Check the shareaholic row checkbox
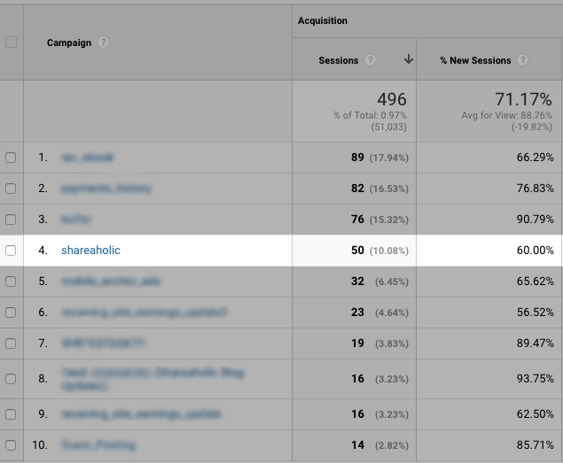The width and height of the screenshot is (563, 463). 11,251
